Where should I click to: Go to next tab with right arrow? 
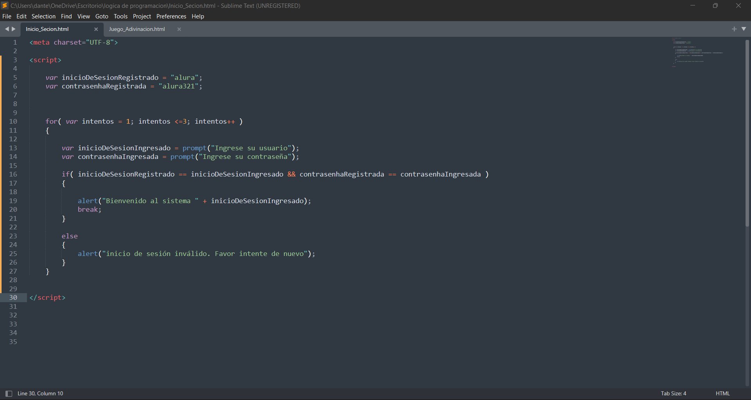[14, 29]
